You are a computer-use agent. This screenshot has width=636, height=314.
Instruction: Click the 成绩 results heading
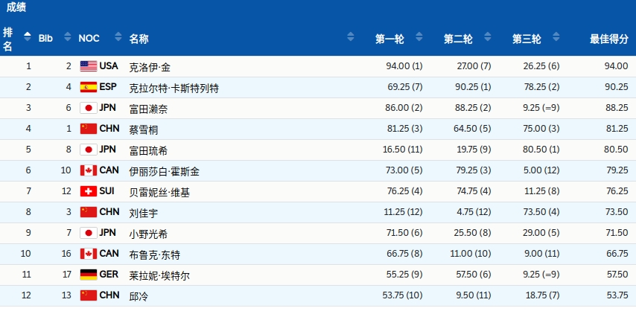pos(16,7)
